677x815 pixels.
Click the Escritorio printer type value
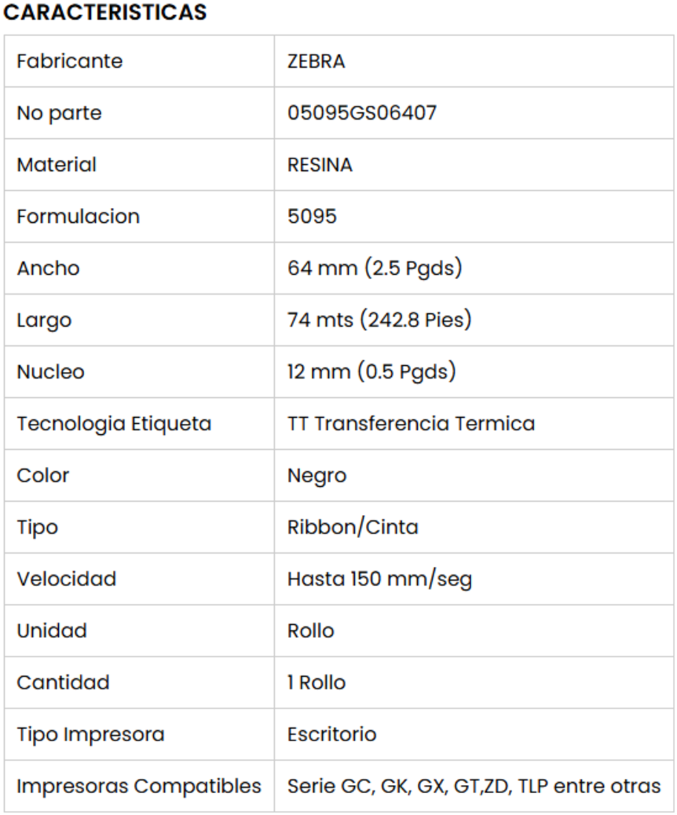(332, 734)
